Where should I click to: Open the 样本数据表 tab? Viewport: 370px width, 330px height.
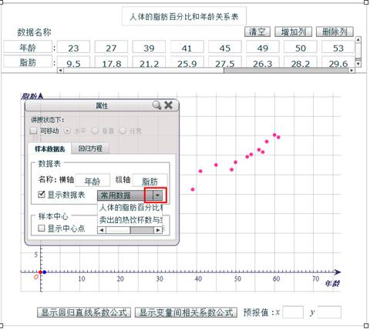pyautogui.click(x=50, y=148)
